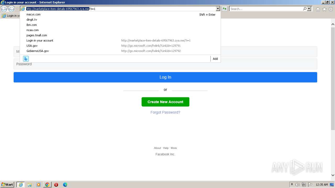Click the browser Forward arrow button
The height and width of the screenshot is (188, 335).
pyautogui.click(x=11, y=9)
